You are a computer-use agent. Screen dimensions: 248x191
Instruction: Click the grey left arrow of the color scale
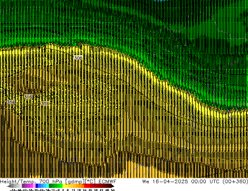point(9,186)
